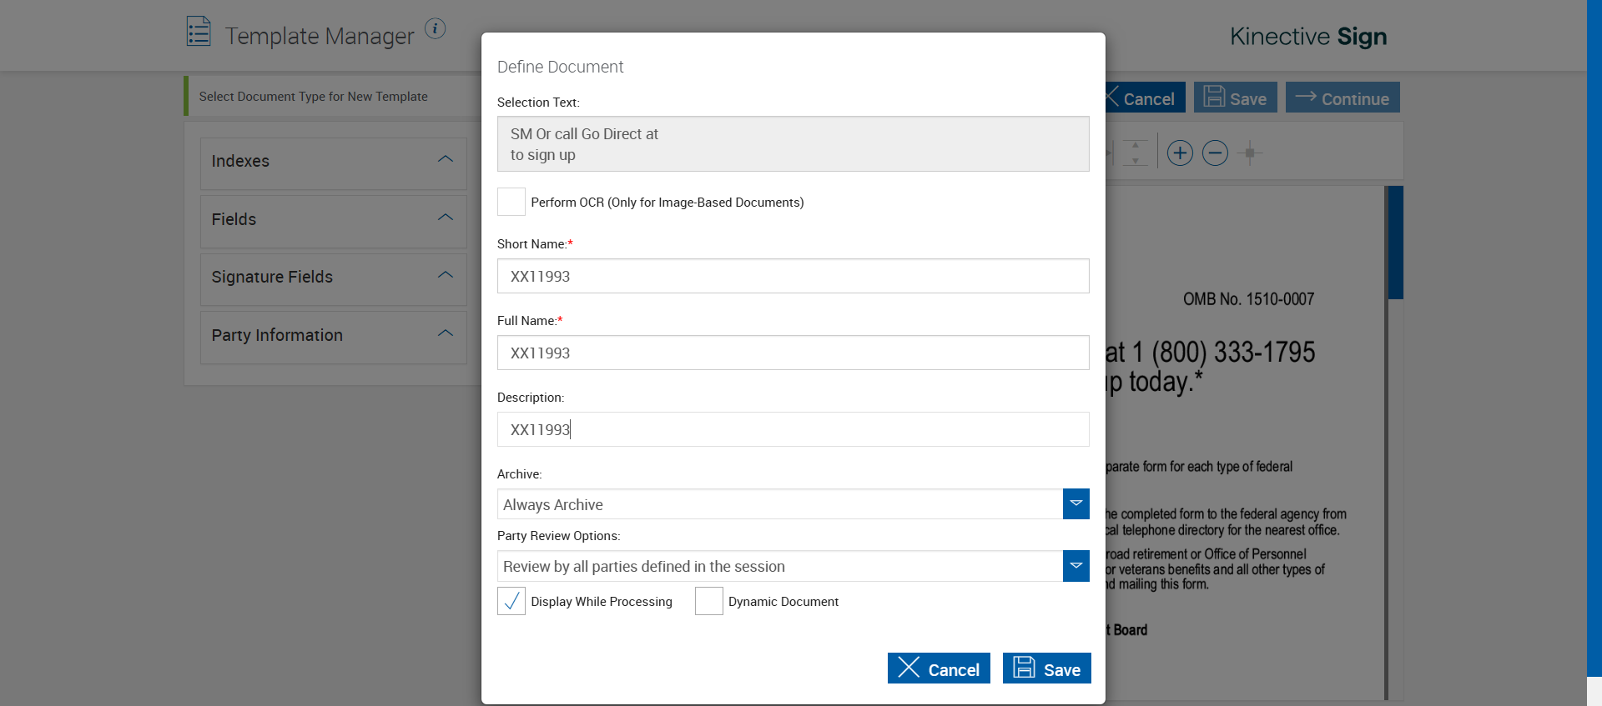Toggle the Signature Fields section
1602x706 pixels.
coord(446,275)
